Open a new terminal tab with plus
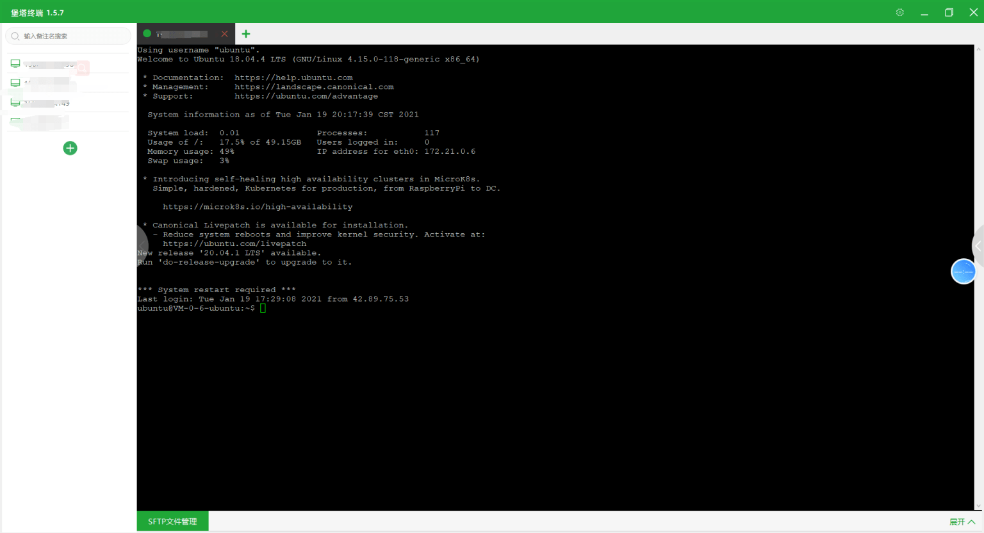Viewport: 984px width, 533px height. pos(246,34)
